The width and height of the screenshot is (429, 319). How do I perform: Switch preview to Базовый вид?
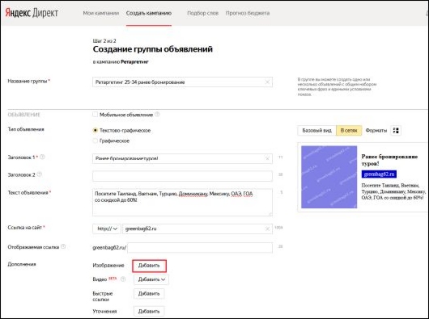316,131
